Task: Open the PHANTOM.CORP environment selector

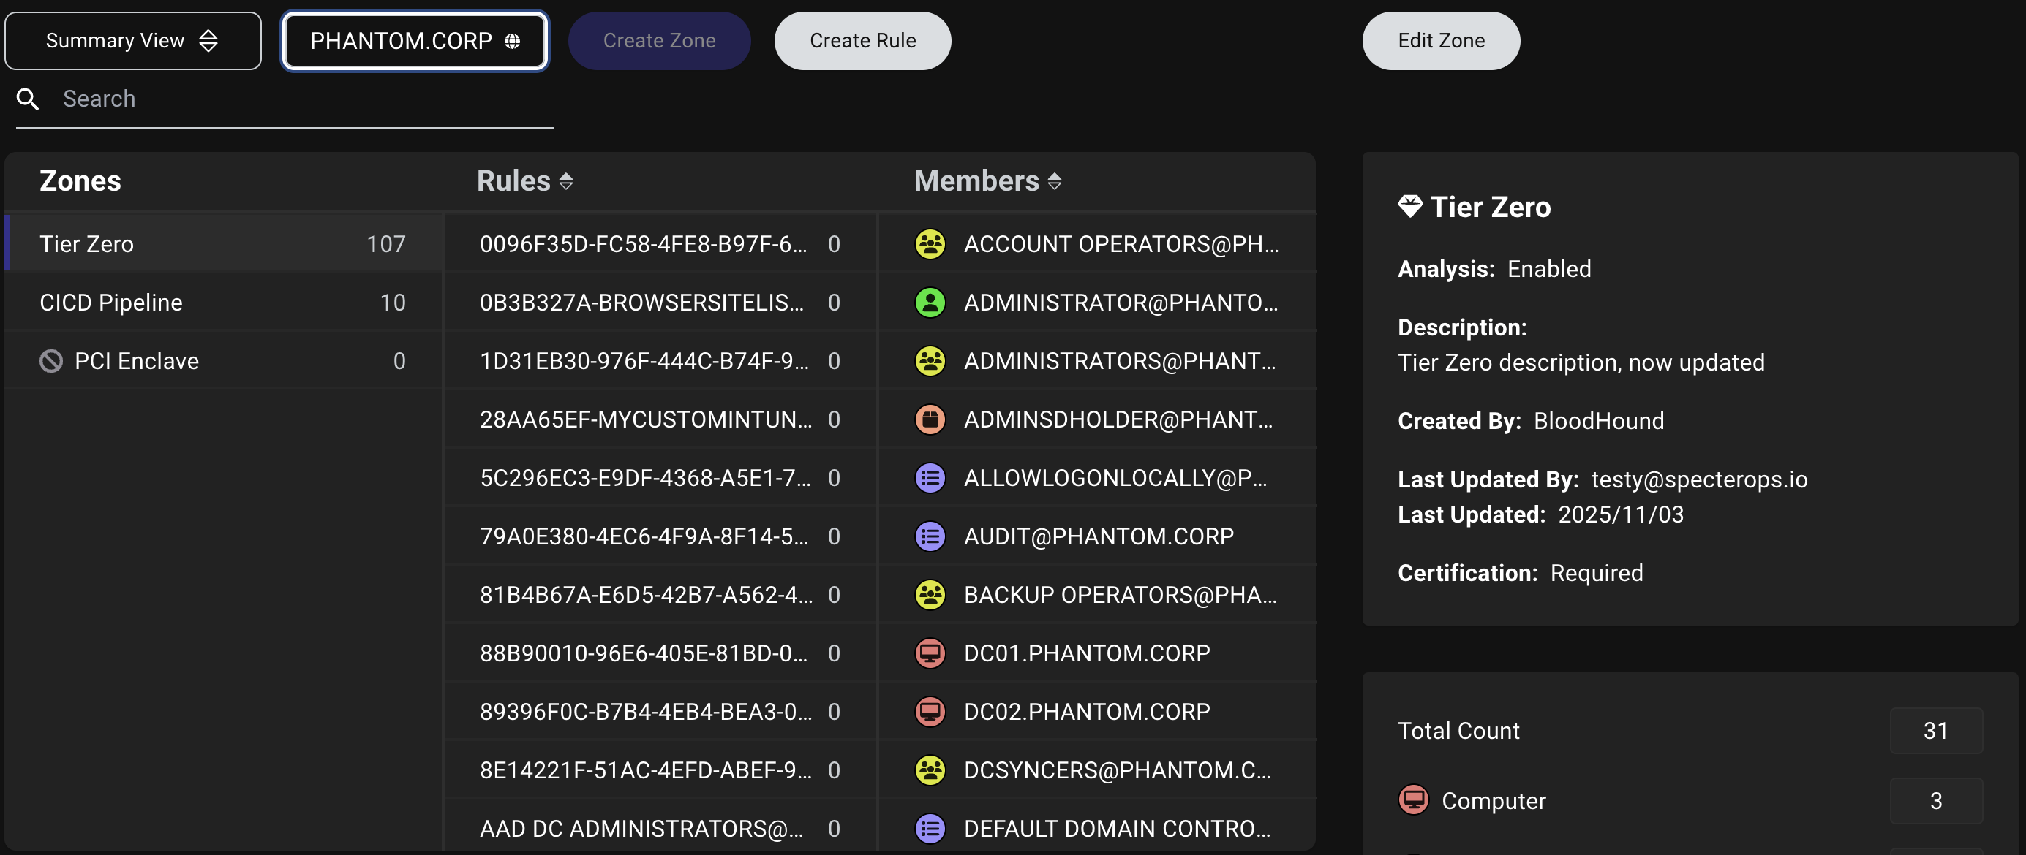Action: (415, 41)
